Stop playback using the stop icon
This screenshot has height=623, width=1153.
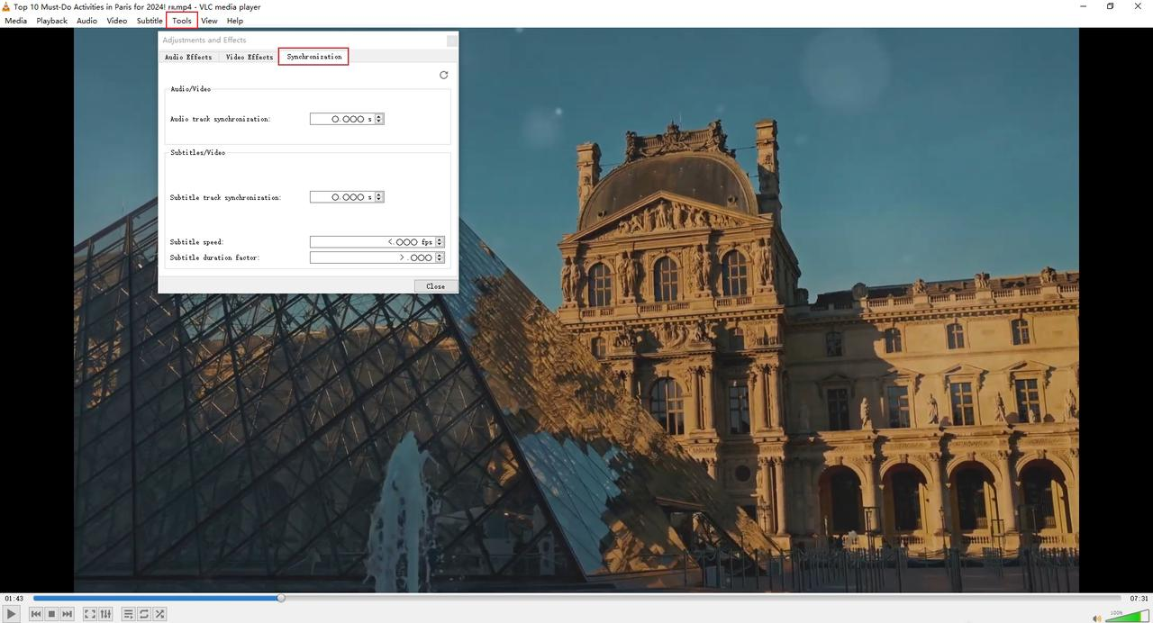coord(51,614)
